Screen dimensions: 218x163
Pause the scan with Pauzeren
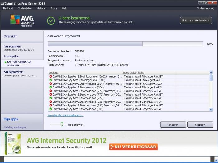tap(173, 125)
